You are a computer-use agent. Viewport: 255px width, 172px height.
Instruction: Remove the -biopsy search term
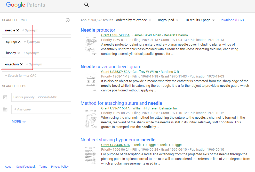click(x=19, y=53)
